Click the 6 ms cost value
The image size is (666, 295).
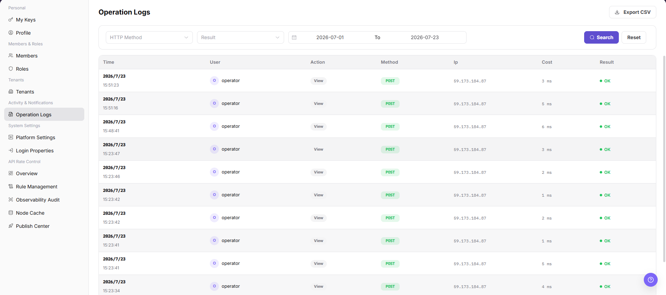547,127
